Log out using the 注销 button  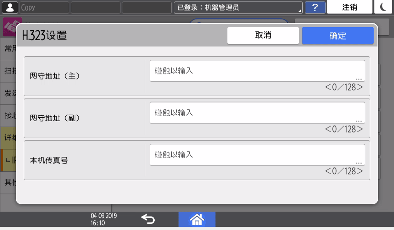349,7
